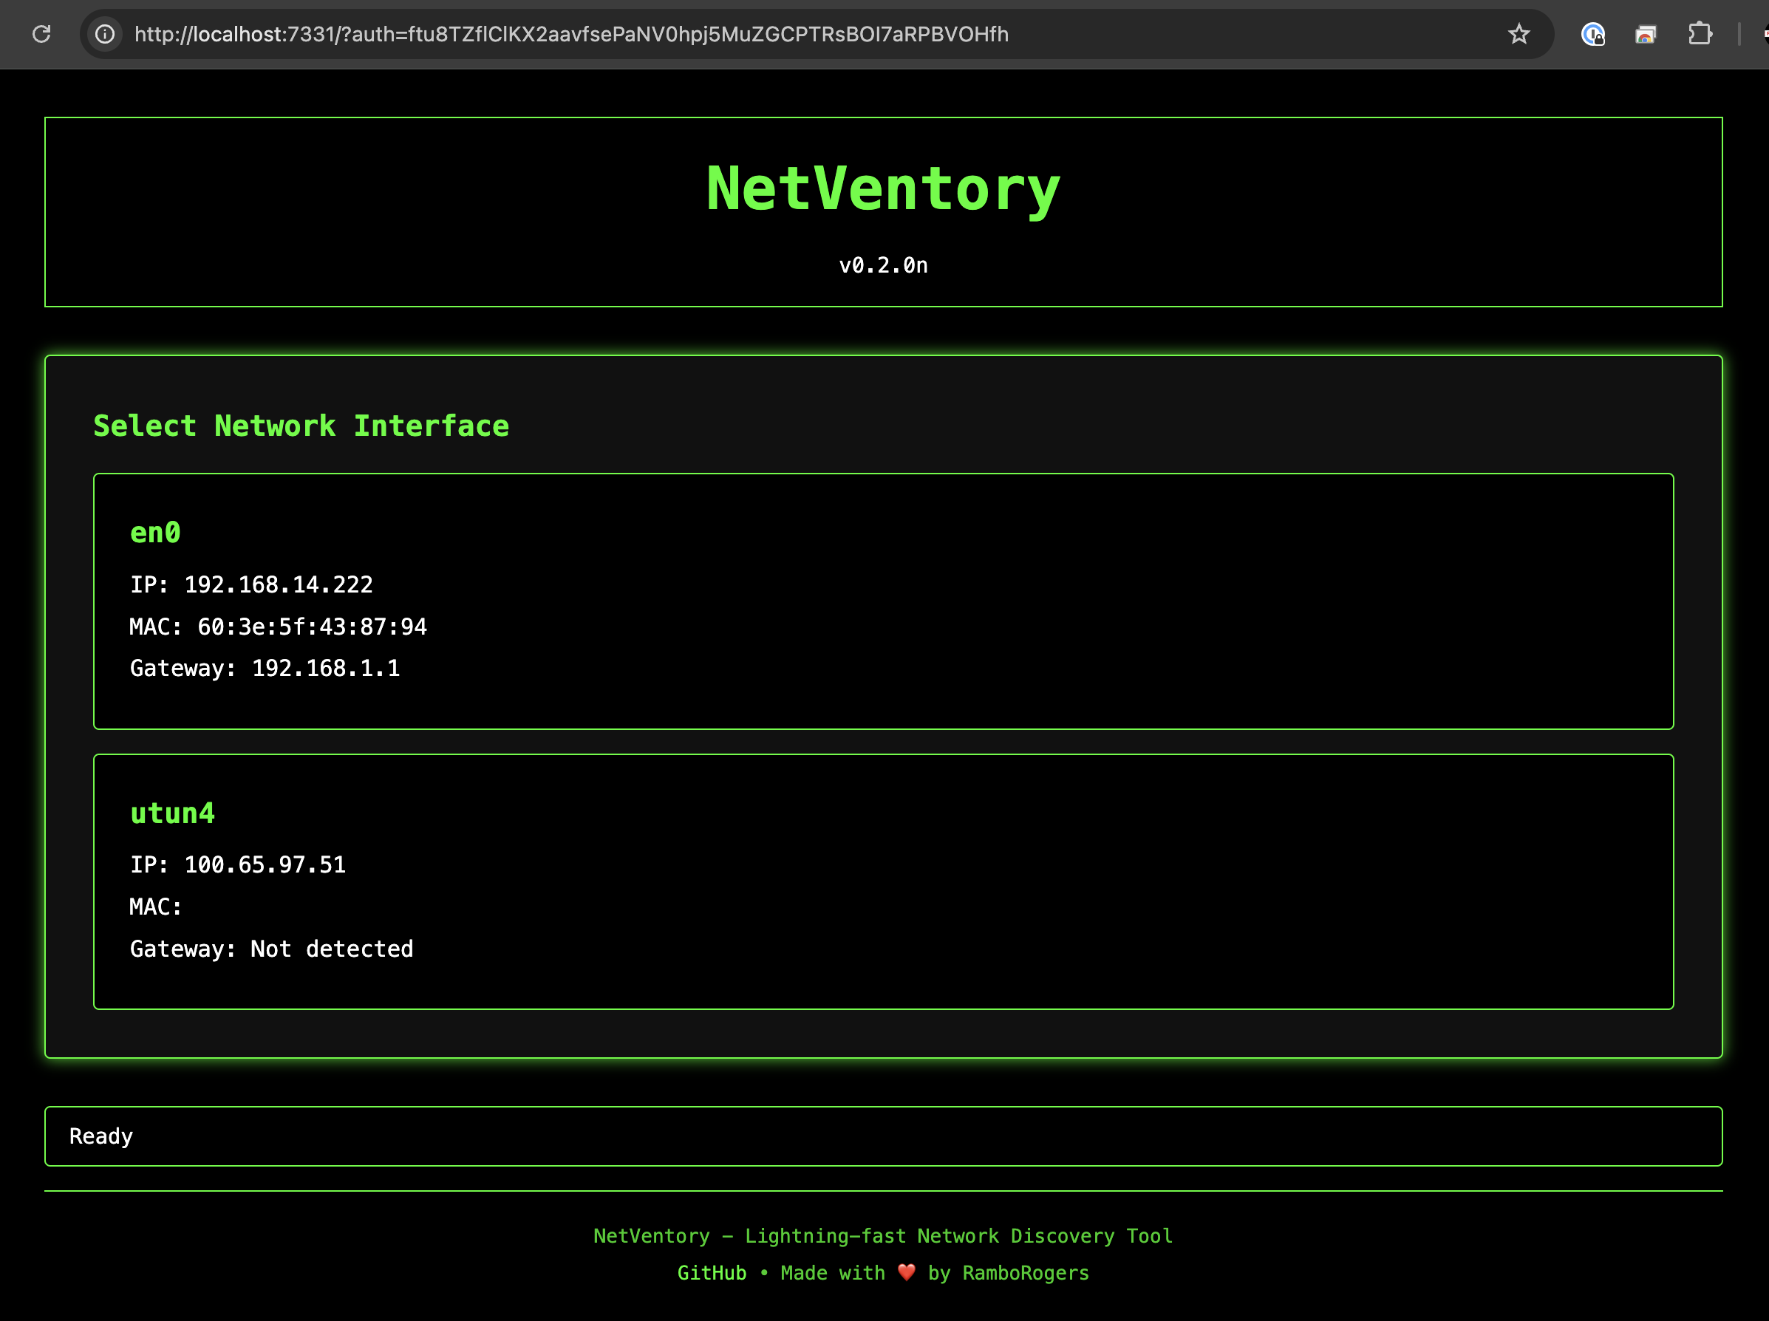Click en0 IP address 192.168.14.222
Viewport: 1769px width, 1321px height.
tap(251, 584)
